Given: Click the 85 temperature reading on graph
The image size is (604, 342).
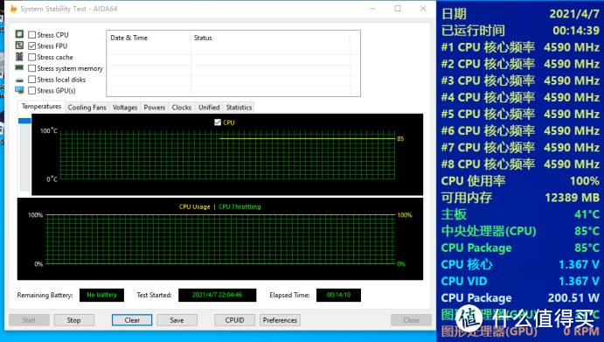Looking at the screenshot, I should coord(400,139).
